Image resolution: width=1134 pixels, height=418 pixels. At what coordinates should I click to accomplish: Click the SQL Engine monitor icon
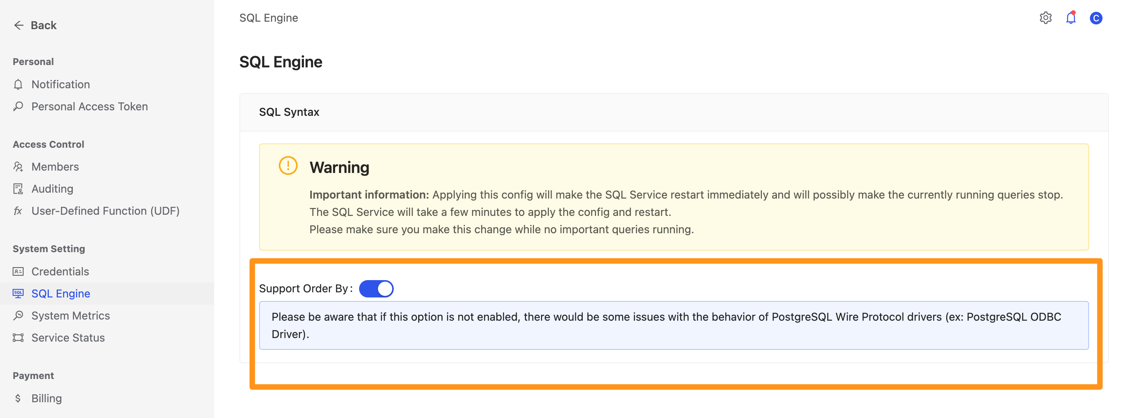18,294
